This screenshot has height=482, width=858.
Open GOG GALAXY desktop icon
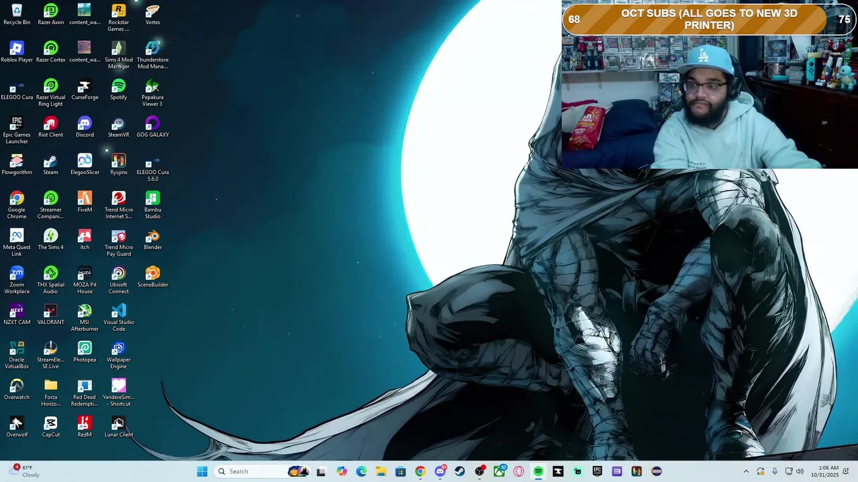153,127
